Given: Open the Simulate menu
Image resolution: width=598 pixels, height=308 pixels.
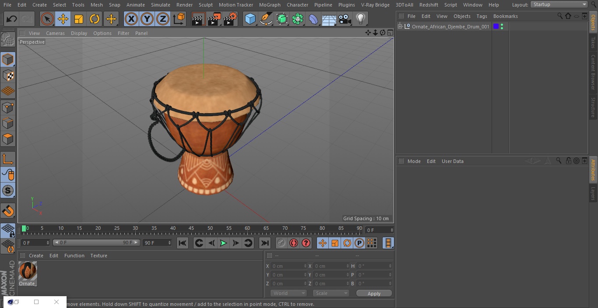Looking at the screenshot, I should click(161, 5).
